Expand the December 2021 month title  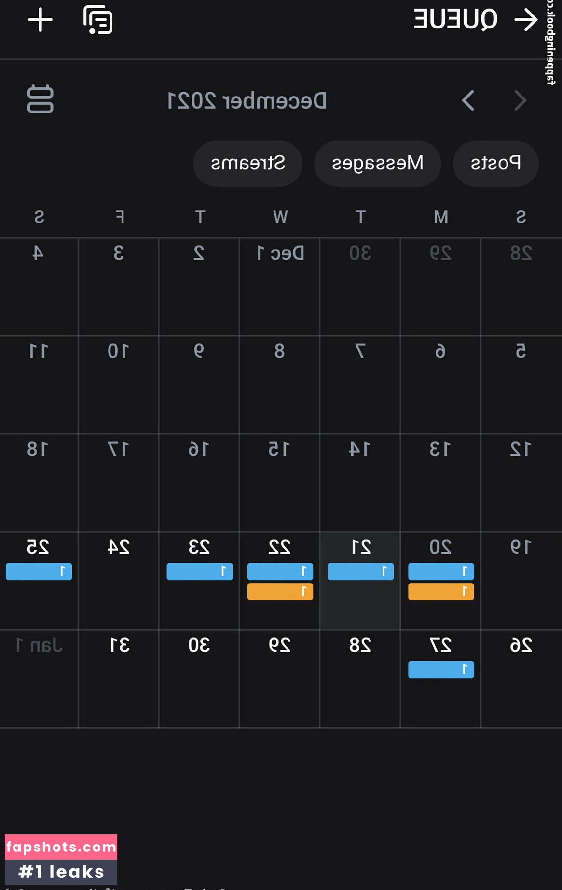point(247,101)
